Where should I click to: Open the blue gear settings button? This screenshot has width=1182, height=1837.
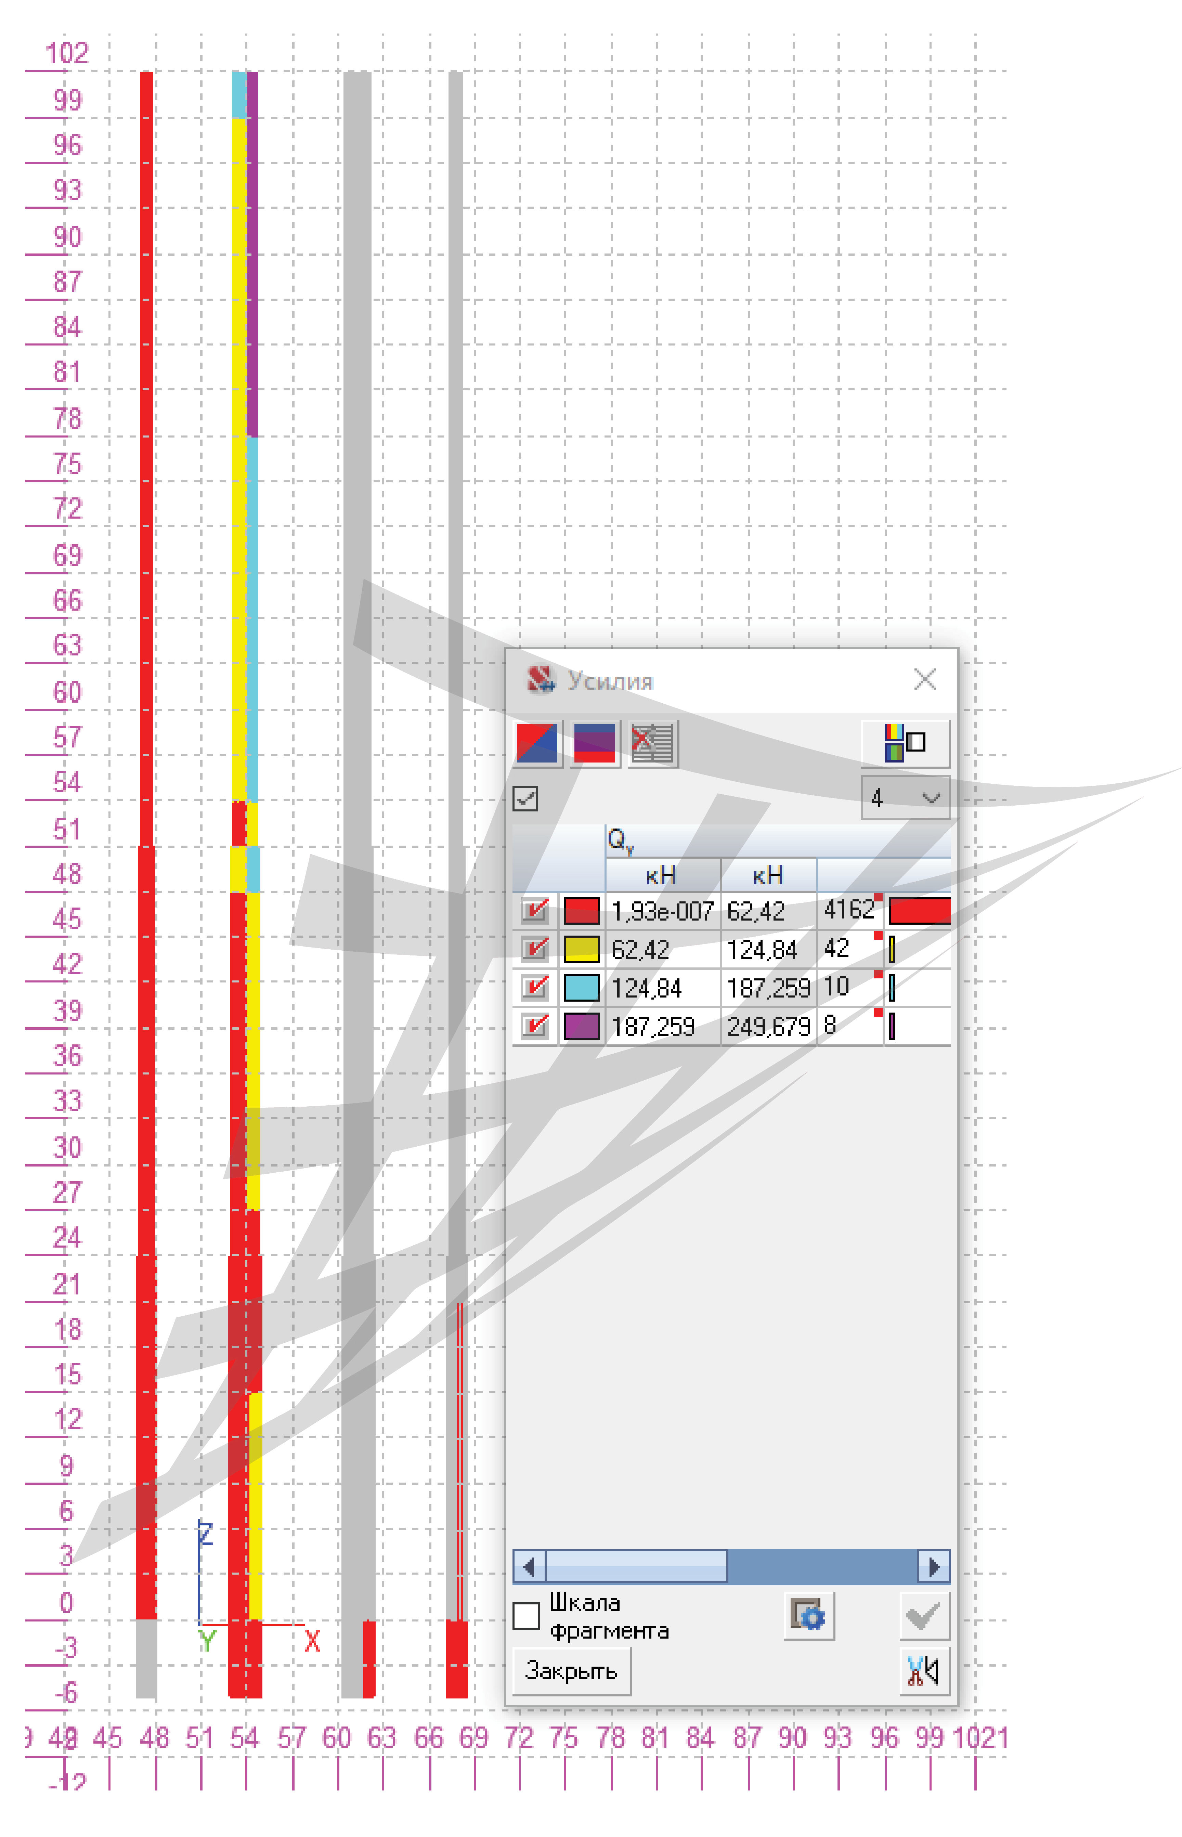pyautogui.click(x=809, y=1615)
